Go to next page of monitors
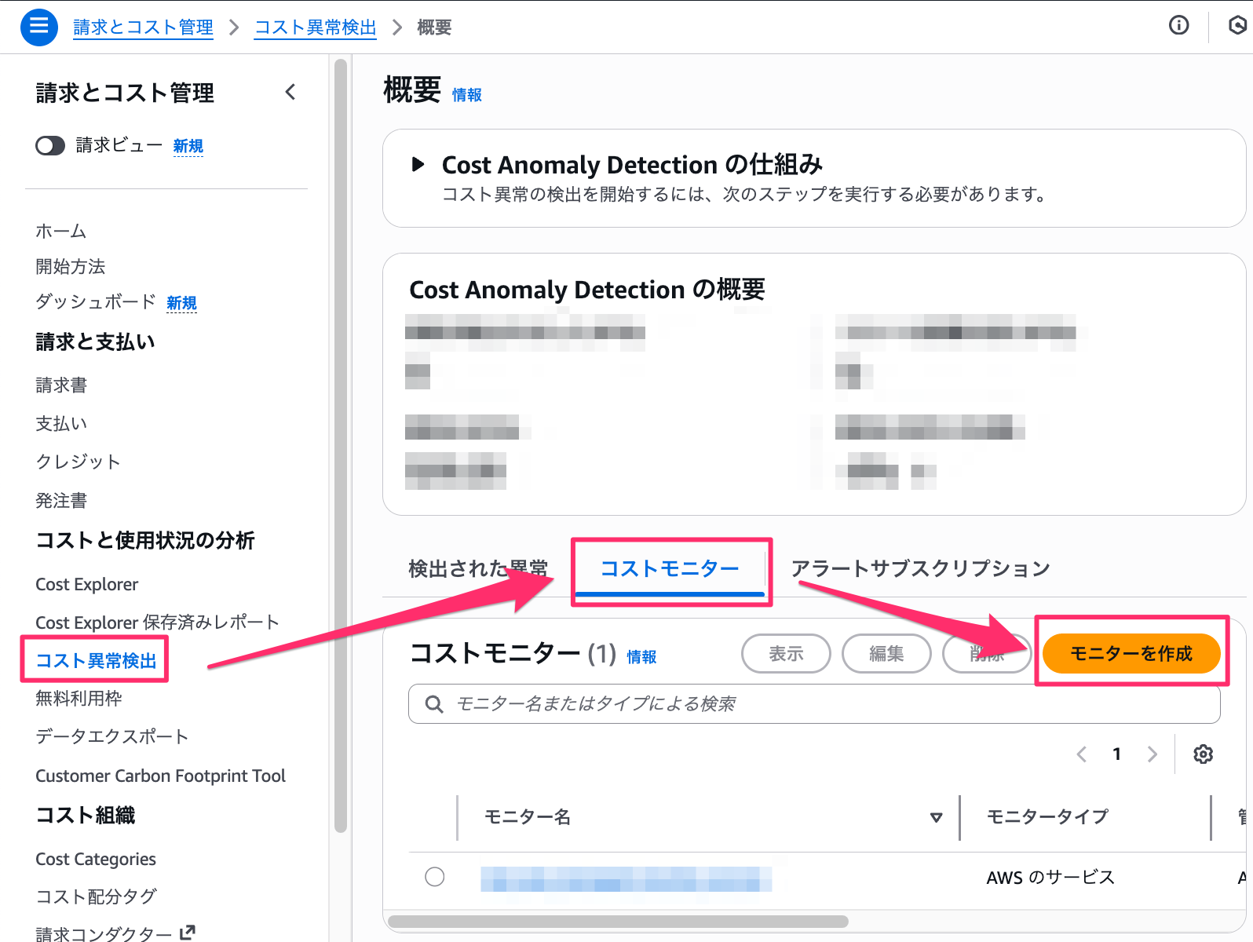Image resolution: width=1253 pixels, height=942 pixels. 1152,754
